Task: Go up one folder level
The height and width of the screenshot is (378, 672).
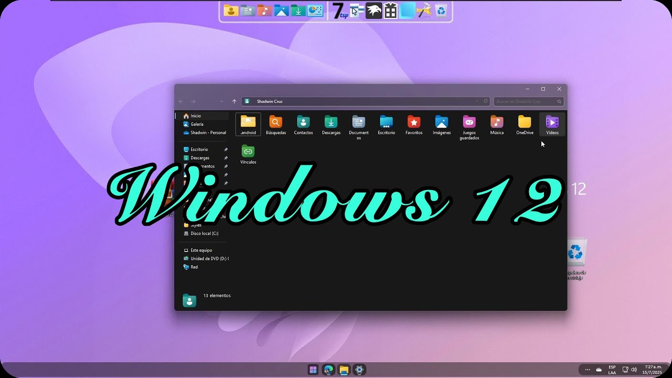Action: click(234, 101)
